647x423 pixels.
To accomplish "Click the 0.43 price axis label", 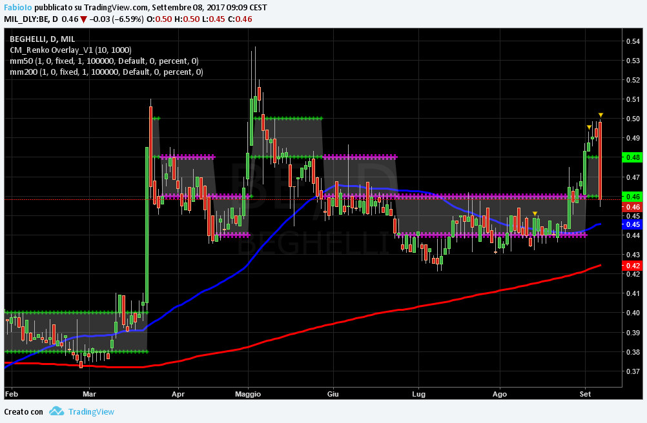I will (x=633, y=255).
